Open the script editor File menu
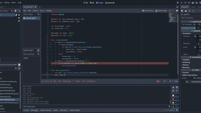 [x=24, y=11]
